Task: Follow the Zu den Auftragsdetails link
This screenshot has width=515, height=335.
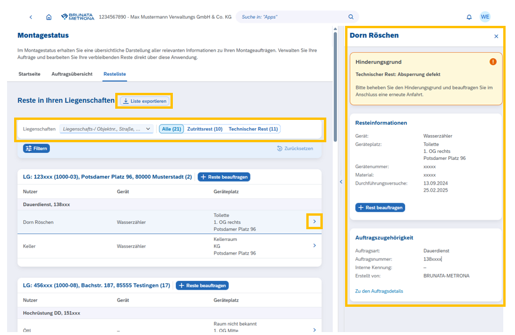Action: [379, 291]
